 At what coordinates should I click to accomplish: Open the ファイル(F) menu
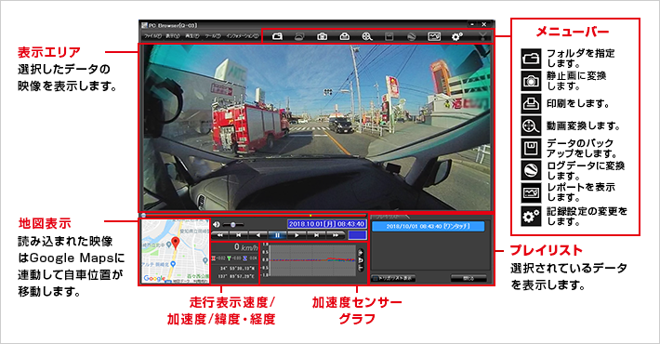[x=152, y=36]
